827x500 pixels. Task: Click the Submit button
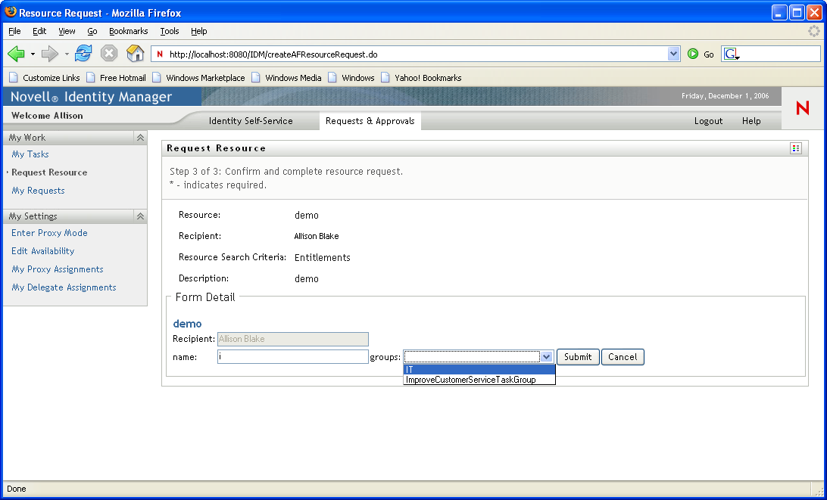click(x=578, y=357)
